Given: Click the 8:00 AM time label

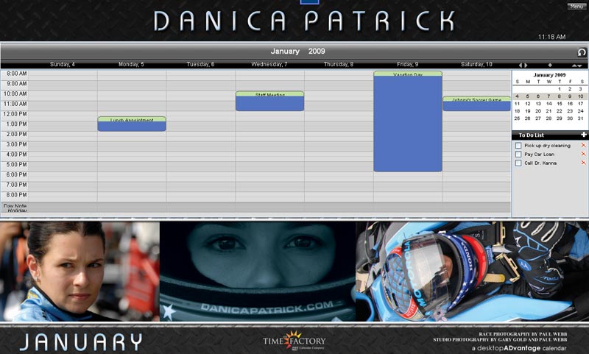Looking at the screenshot, I should point(17,74).
